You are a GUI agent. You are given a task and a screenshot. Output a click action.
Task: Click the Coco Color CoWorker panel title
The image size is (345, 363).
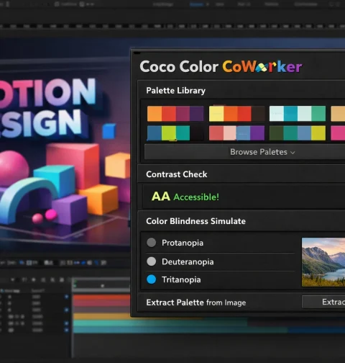[x=221, y=66]
